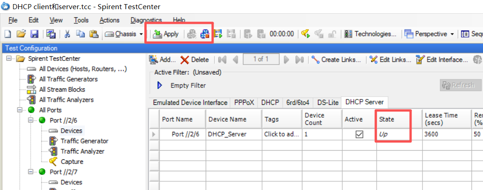Open the Sequencer view from toolbar

coord(471,34)
